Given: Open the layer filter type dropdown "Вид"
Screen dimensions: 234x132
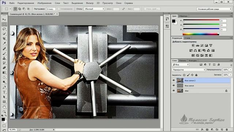Looking at the screenshot, I should 180,65.
